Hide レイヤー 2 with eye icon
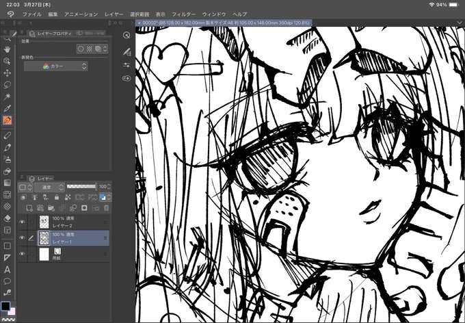Image resolution: width=465 pixels, height=323 pixels. (x=23, y=222)
